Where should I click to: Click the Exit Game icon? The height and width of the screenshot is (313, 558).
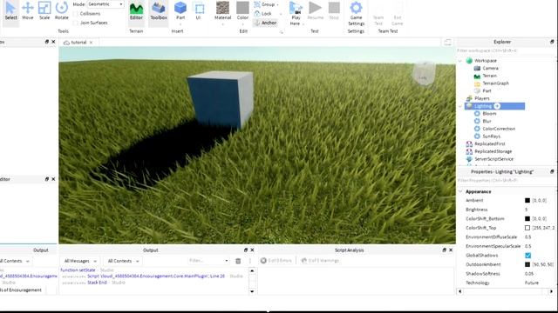click(398, 14)
